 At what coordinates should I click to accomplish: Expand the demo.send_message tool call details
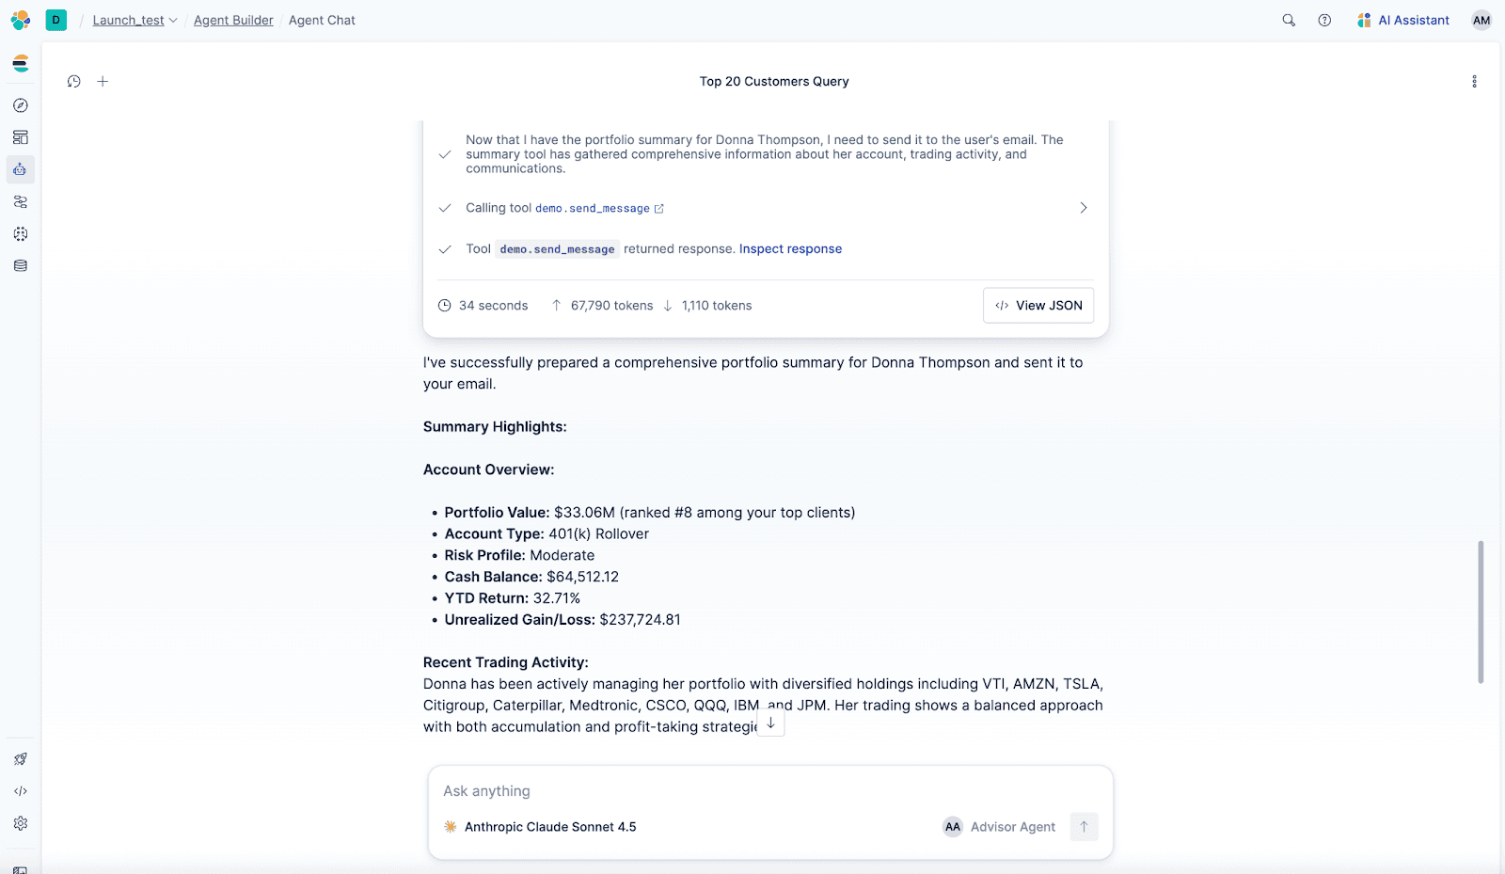(1083, 208)
